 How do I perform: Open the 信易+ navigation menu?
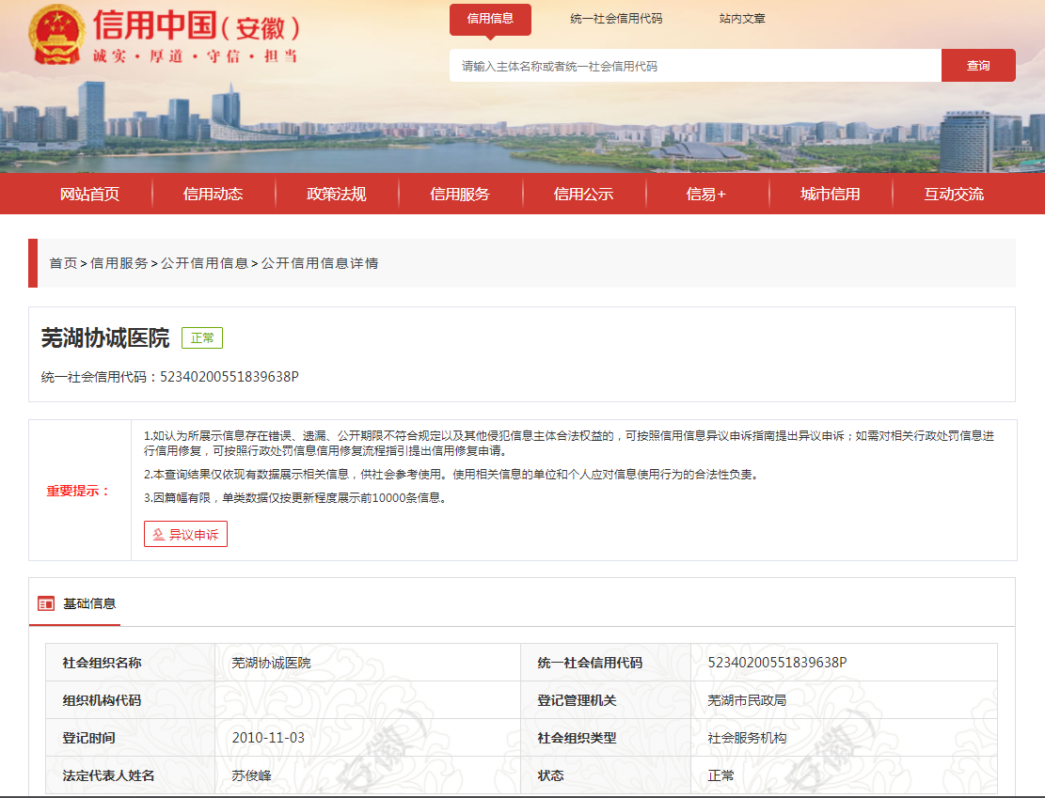click(706, 194)
